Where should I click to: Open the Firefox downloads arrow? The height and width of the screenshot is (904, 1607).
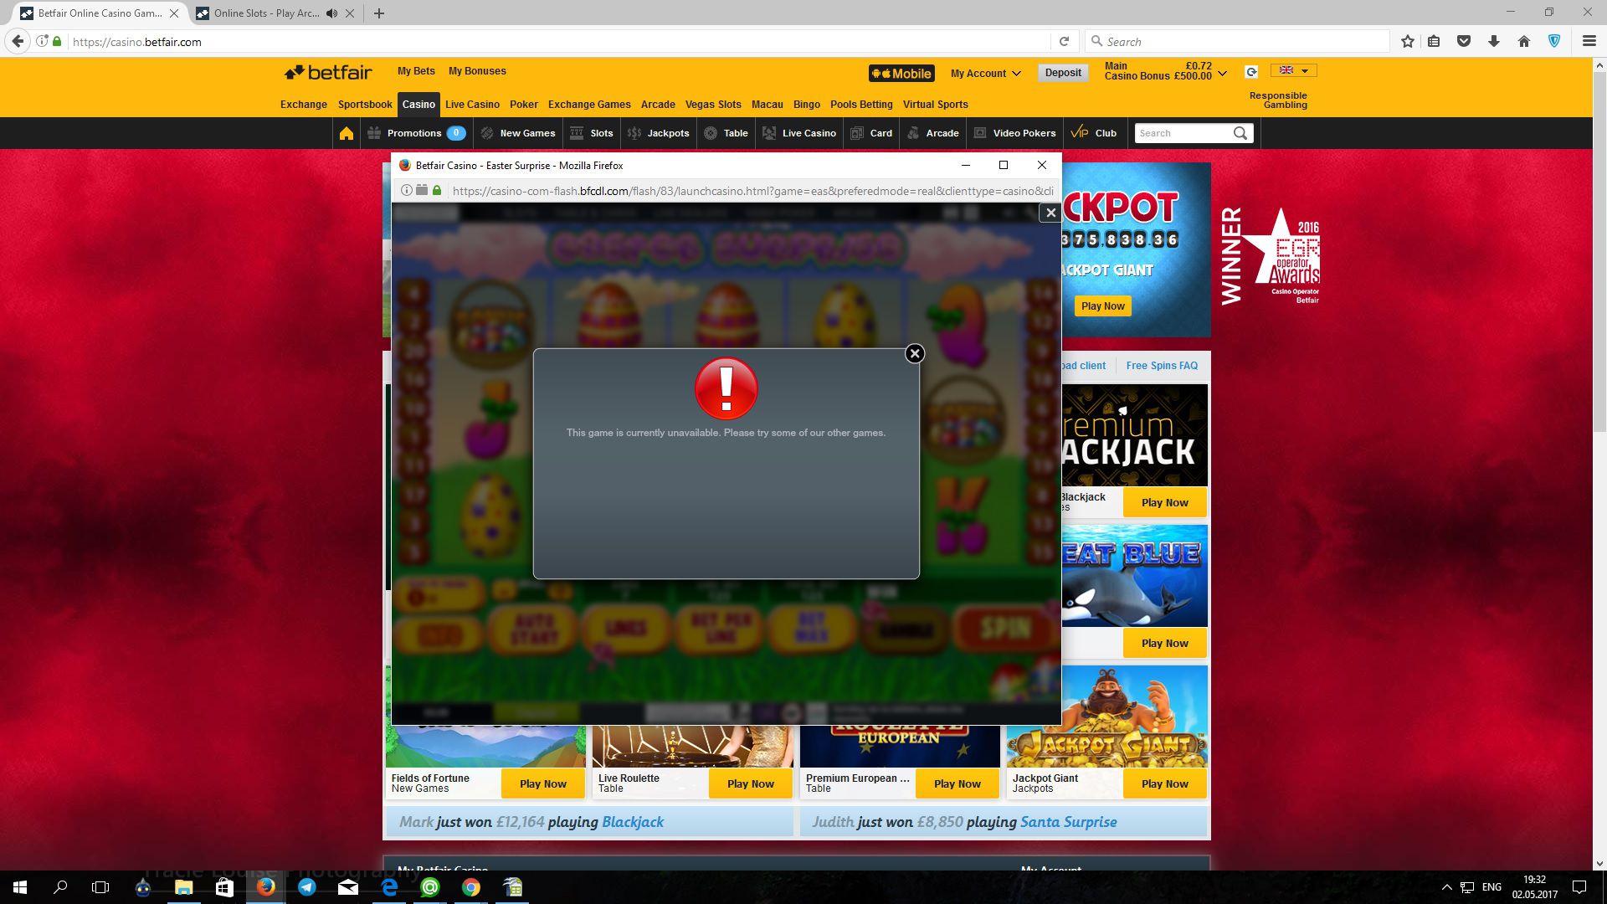coord(1494,41)
